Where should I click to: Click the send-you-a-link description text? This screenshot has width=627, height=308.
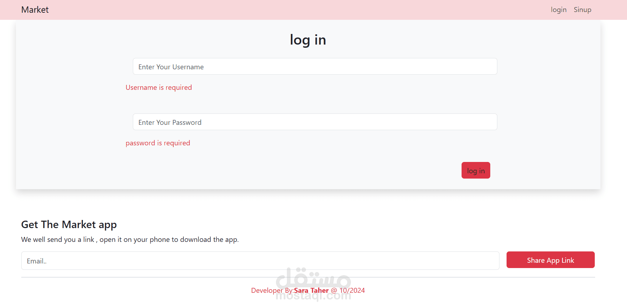(130, 239)
